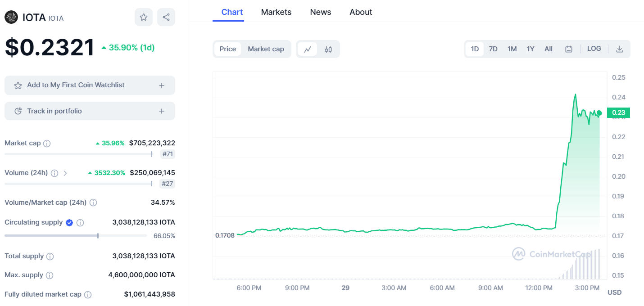Screen dimensions: 644x306
Task: Click the $0.2321 price value
Action: (x=50, y=48)
